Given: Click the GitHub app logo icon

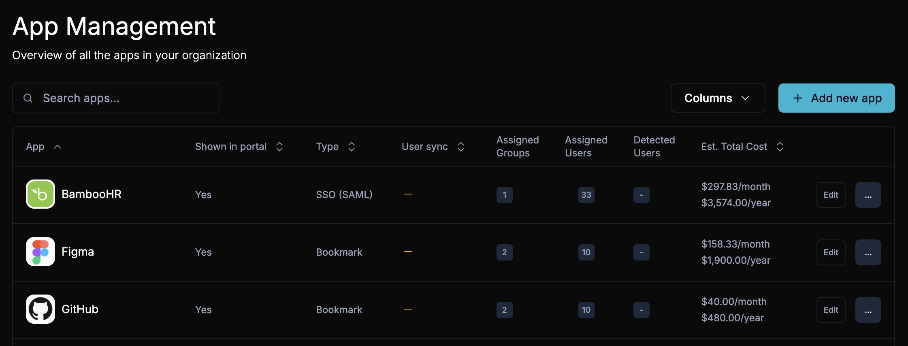Looking at the screenshot, I should pos(40,309).
